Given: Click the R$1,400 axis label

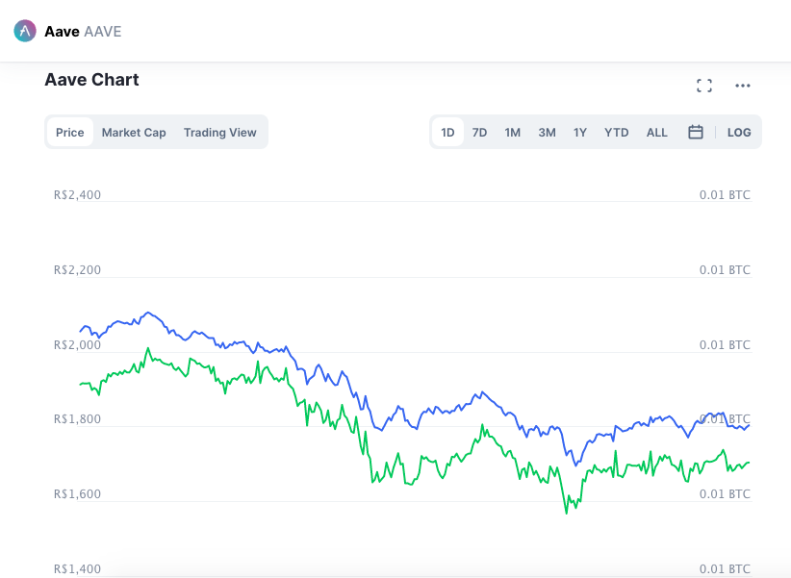Looking at the screenshot, I should pos(77,569).
